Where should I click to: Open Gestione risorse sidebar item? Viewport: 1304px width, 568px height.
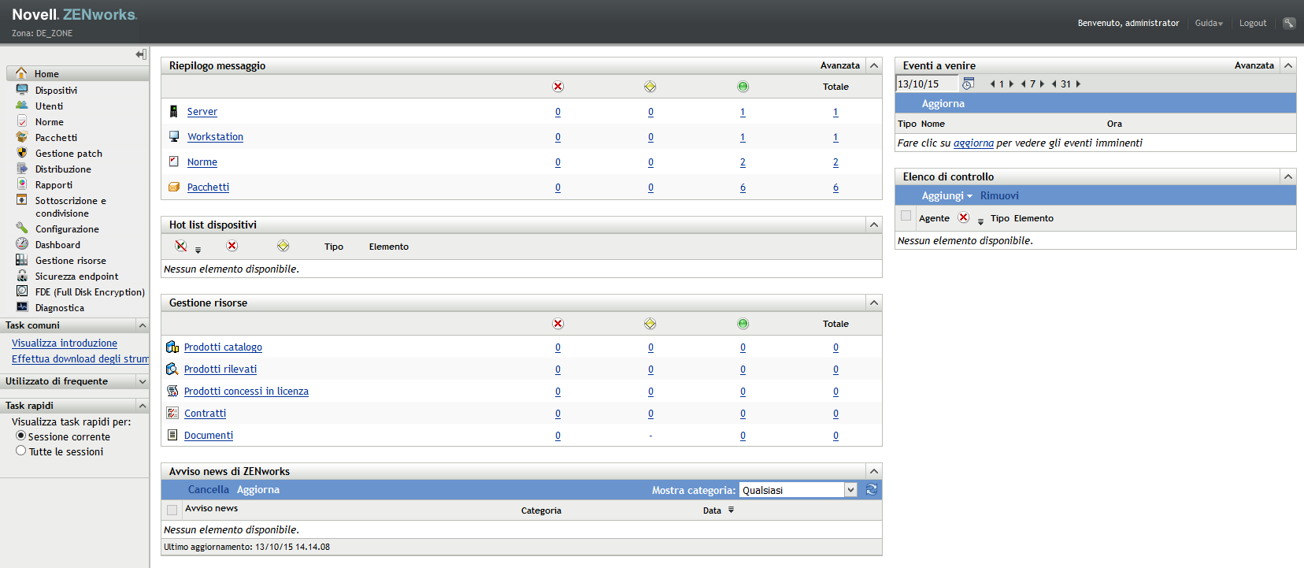[x=70, y=260]
